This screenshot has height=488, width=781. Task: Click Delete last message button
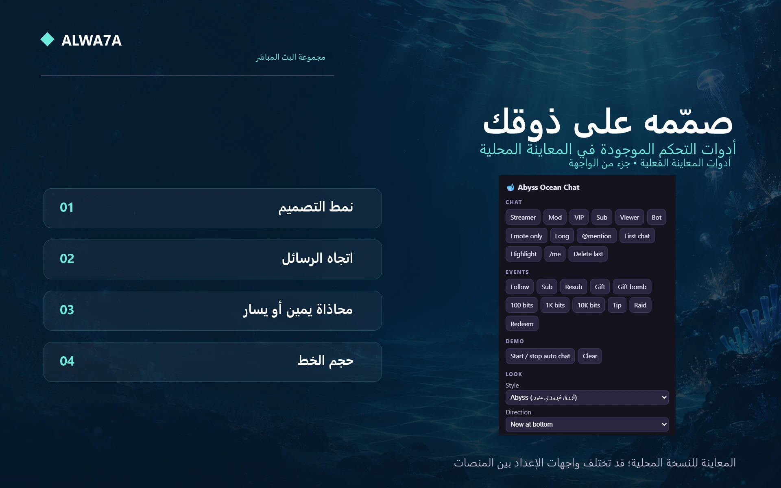(588, 254)
